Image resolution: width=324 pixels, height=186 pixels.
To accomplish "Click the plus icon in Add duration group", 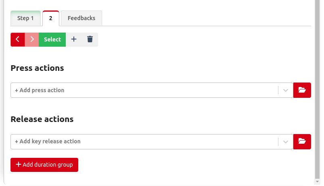I will [x=18, y=165].
